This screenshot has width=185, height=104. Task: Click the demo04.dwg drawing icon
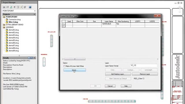[7, 38]
